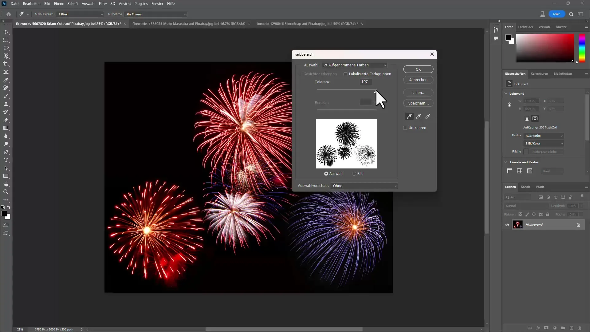
Task: Select the Path Selection tool
Action: point(6,168)
